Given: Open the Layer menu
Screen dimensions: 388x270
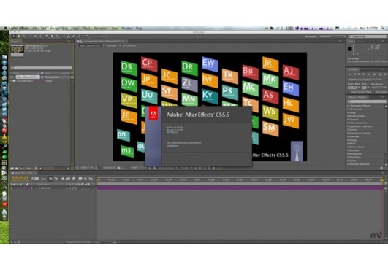Looking at the screenshot, I should tap(75, 28).
